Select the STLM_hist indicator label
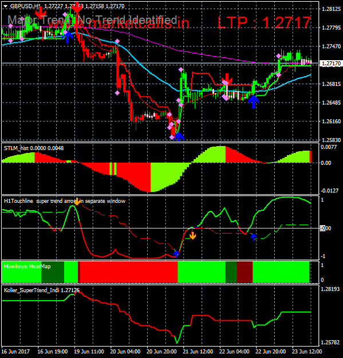The image size is (343, 358). point(34,148)
